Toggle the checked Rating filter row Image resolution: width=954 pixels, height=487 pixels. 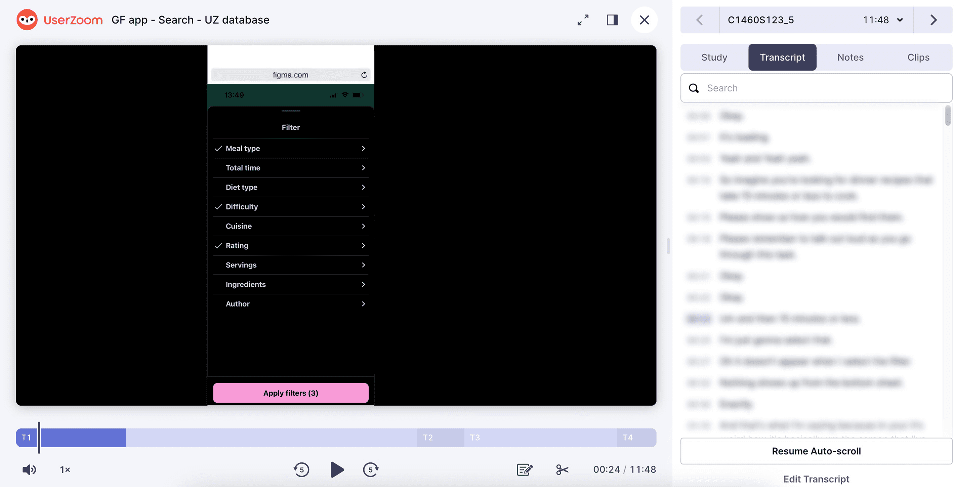290,246
